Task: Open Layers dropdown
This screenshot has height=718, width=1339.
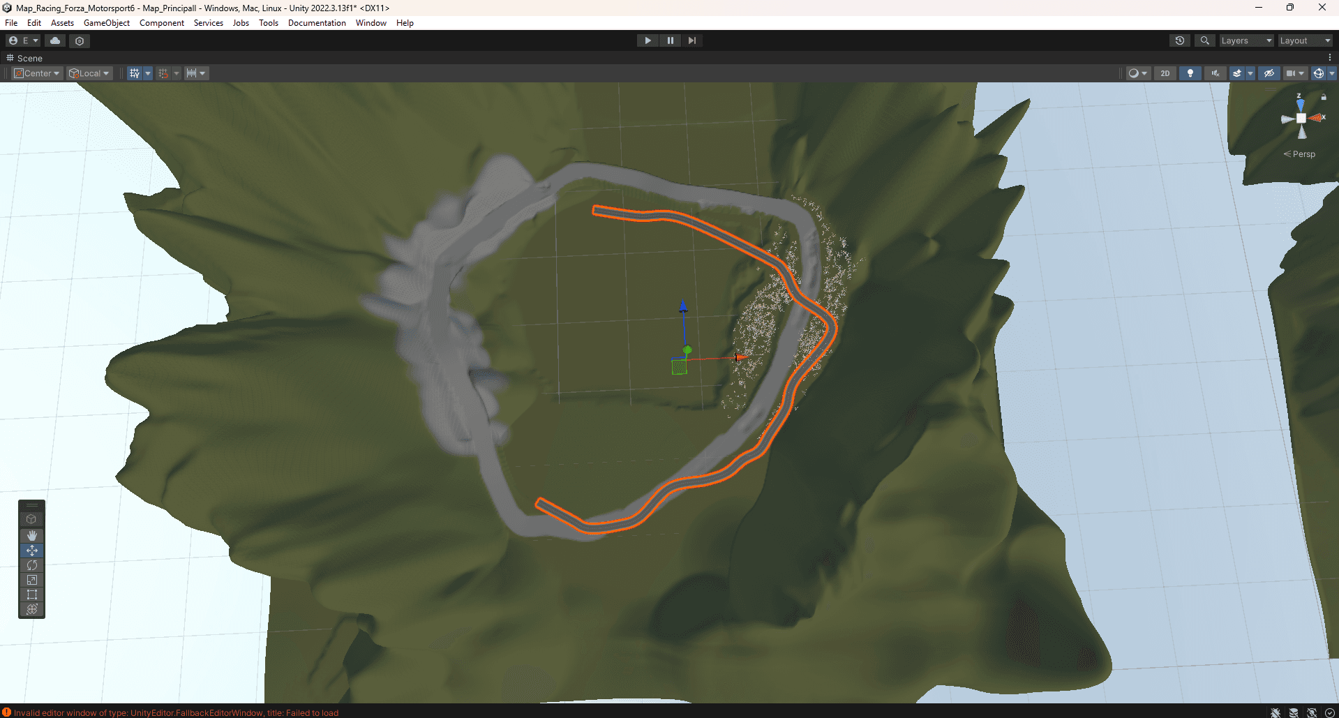Action: pos(1246,40)
